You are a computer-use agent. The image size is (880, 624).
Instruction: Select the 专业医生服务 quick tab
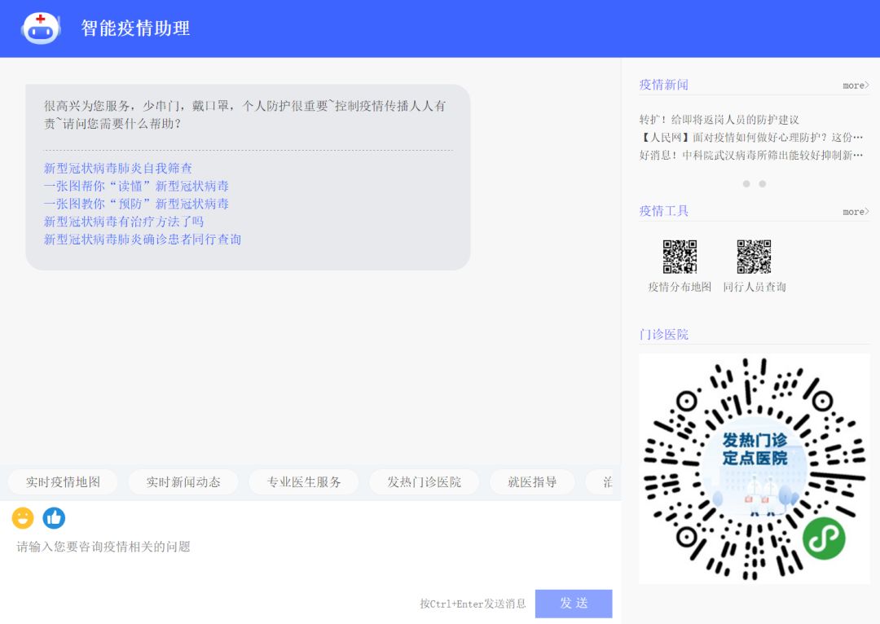(x=304, y=482)
